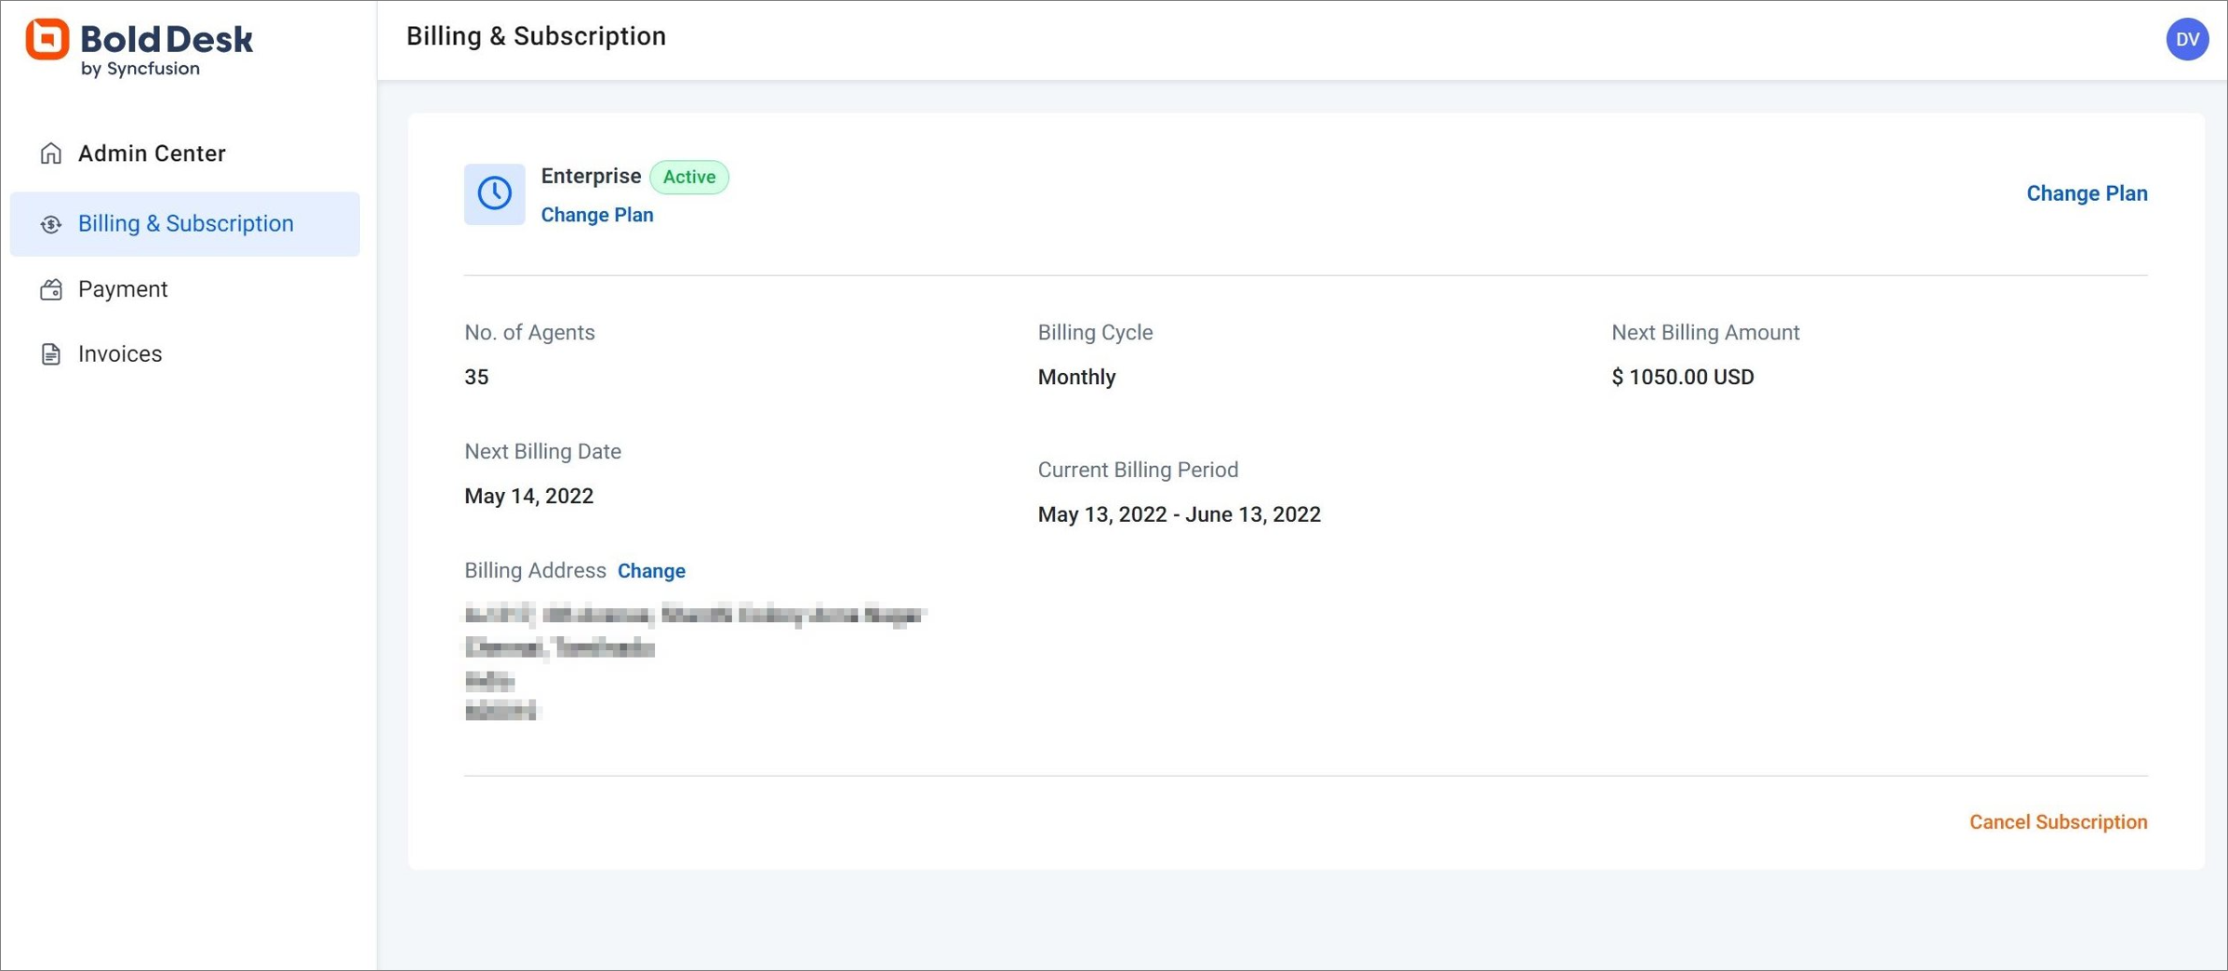Click the Active status badge
2228x971 pixels.
pyautogui.click(x=689, y=177)
